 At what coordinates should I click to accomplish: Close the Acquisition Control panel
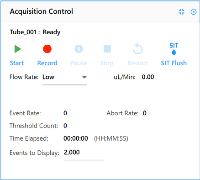[x=194, y=12]
